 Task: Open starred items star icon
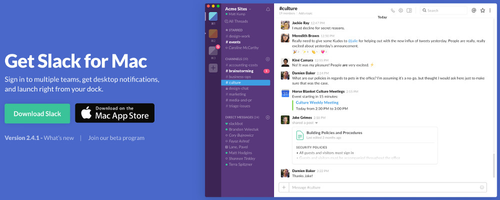click(x=482, y=10)
